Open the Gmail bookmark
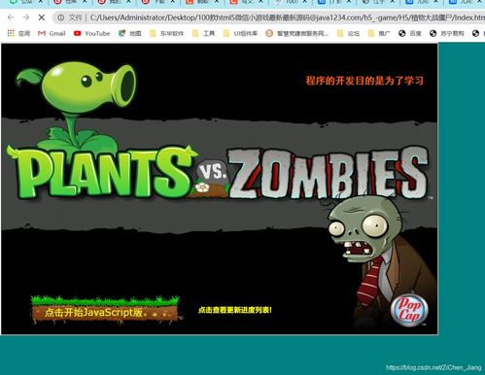Viewport: 485px width, 375px height. [52, 33]
